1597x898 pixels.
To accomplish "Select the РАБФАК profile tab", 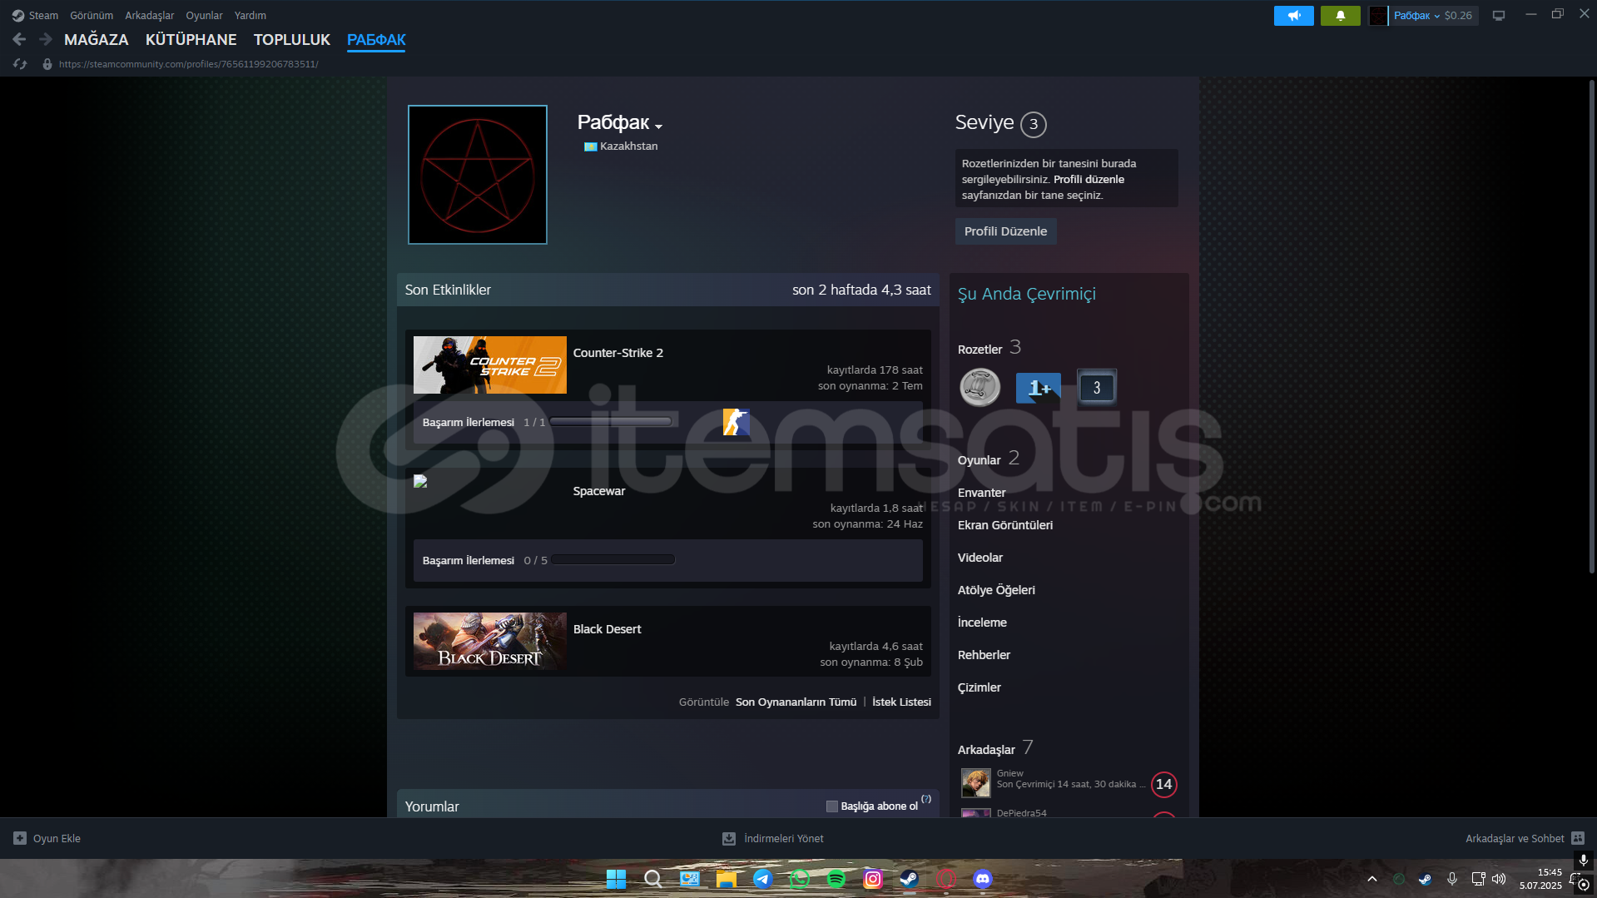I will tap(376, 39).
